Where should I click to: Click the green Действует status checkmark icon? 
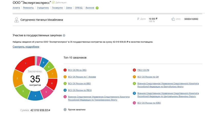pyautogui.click(x=53, y=2)
